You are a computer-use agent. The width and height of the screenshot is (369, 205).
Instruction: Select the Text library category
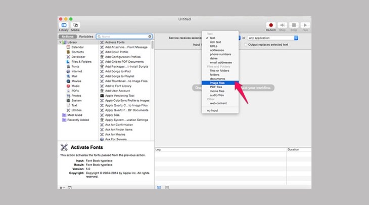[74, 105]
